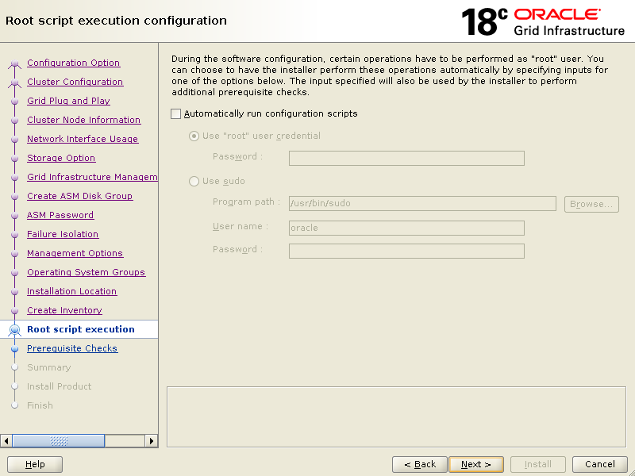Go to Cluster Node Information step
The width and height of the screenshot is (635, 476).
83,120
